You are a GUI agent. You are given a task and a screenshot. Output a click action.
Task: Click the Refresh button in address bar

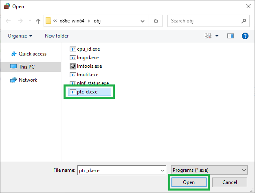[x=156, y=21]
